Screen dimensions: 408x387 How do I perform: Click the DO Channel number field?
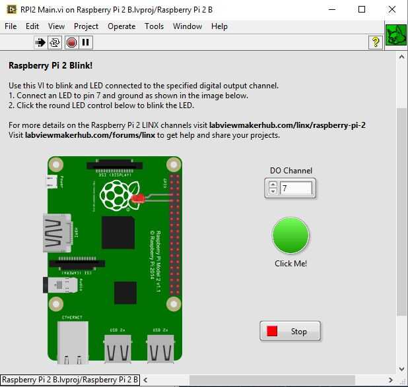(296, 188)
